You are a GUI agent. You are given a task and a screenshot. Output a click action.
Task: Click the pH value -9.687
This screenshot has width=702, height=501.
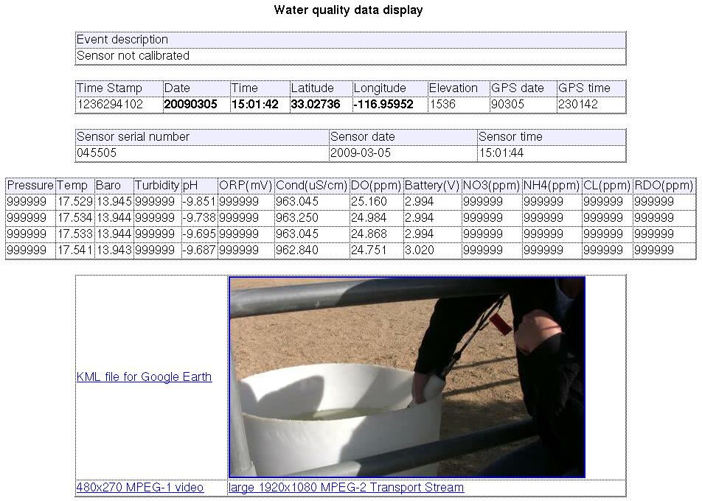(x=199, y=250)
